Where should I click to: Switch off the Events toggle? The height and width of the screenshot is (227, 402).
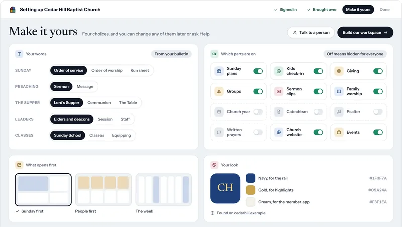pos(378,132)
